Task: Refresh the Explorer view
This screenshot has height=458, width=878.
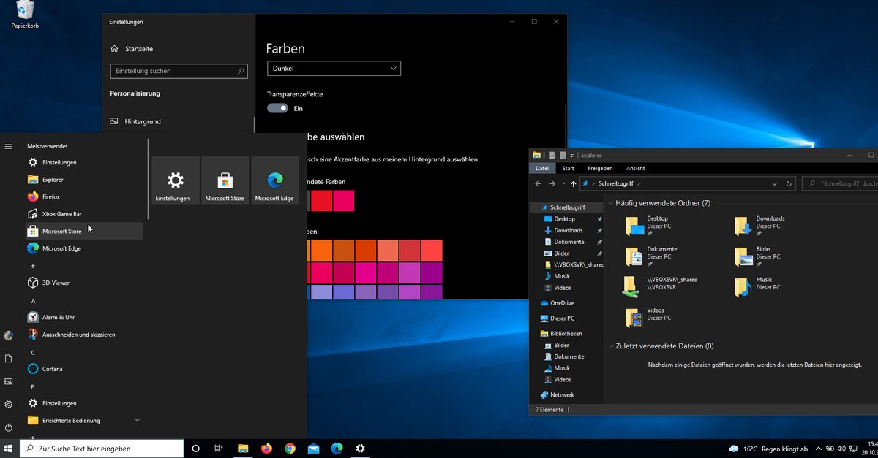Action: point(788,183)
